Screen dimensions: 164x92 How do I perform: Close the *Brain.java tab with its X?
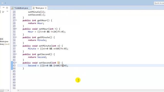coord(46,8)
